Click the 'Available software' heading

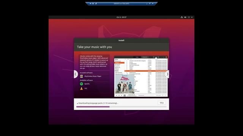coord(86,80)
